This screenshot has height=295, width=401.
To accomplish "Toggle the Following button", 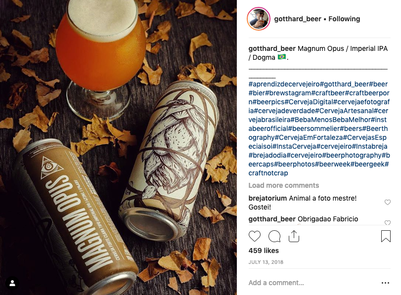I will [344, 19].
